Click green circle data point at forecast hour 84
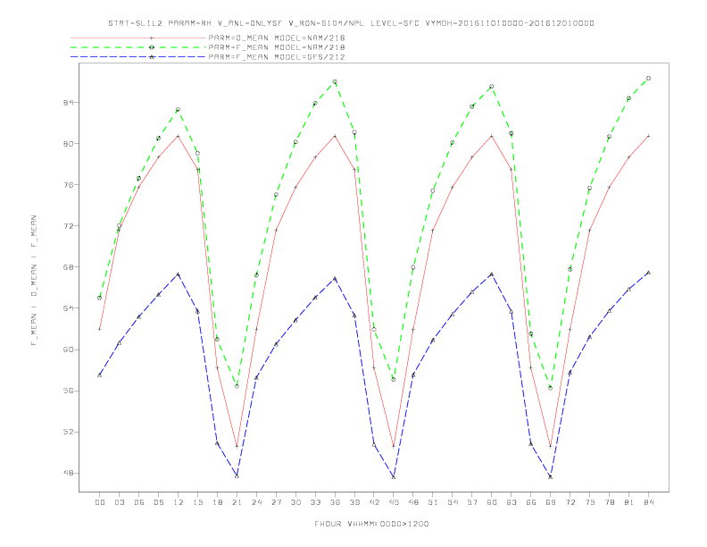This screenshot has height=547, width=707. [648, 78]
